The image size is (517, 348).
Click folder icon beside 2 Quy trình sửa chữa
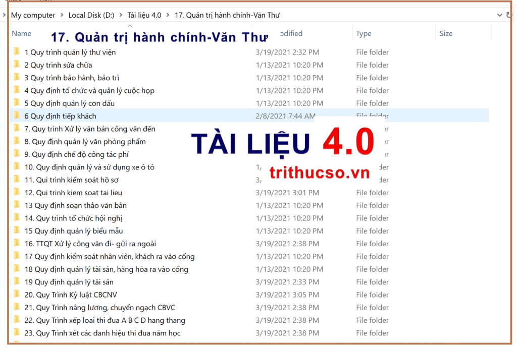point(17,65)
